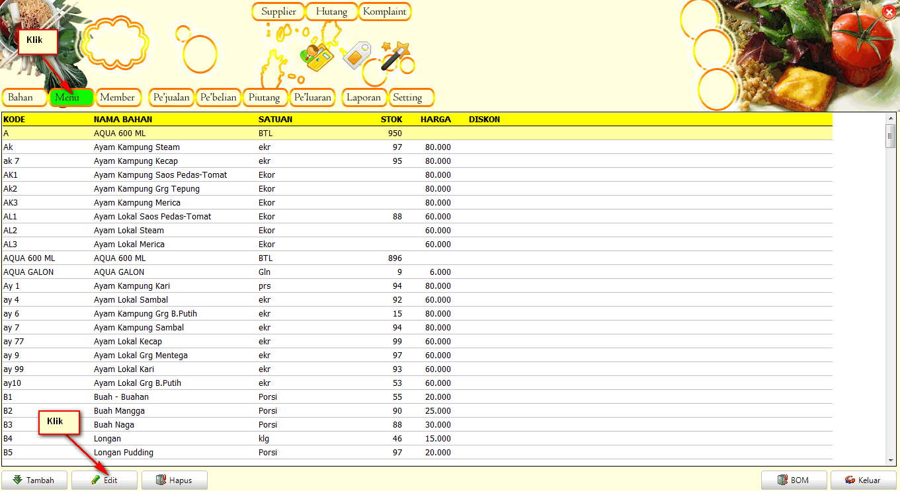Select row Ayam Lokal Grg B.Putih
The width and height of the screenshot is (900, 491).
[x=417, y=383]
